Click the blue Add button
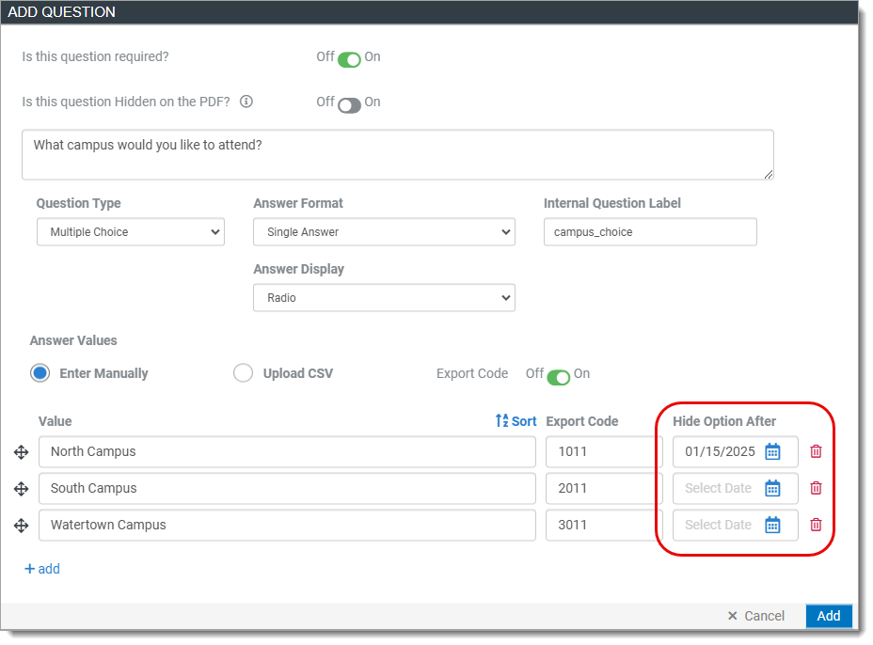 pyautogui.click(x=829, y=616)
